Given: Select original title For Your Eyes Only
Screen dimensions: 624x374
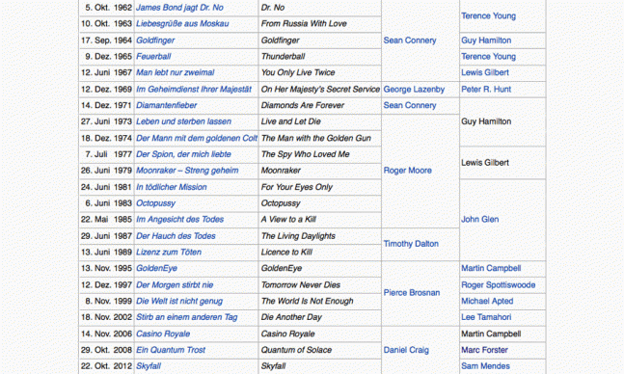Looking at the screenshot, I should [x=296, y=187].
